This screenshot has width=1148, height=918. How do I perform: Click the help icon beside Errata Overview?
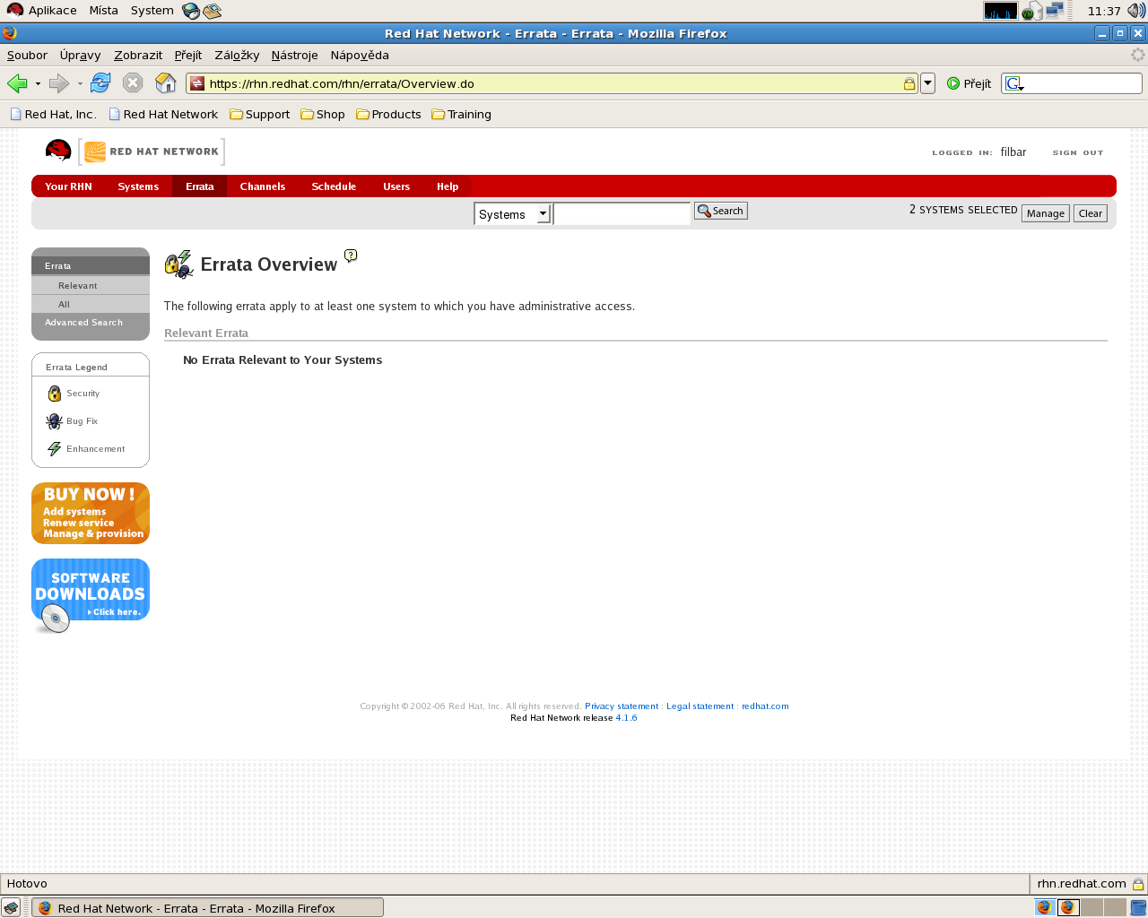[x=351, y=255]
